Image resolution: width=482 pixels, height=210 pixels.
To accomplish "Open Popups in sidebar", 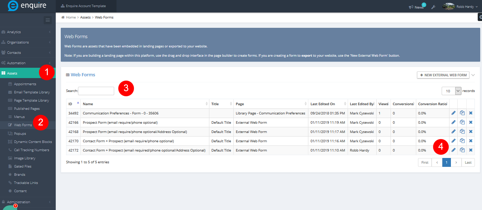I will click(x=20, y=134).
